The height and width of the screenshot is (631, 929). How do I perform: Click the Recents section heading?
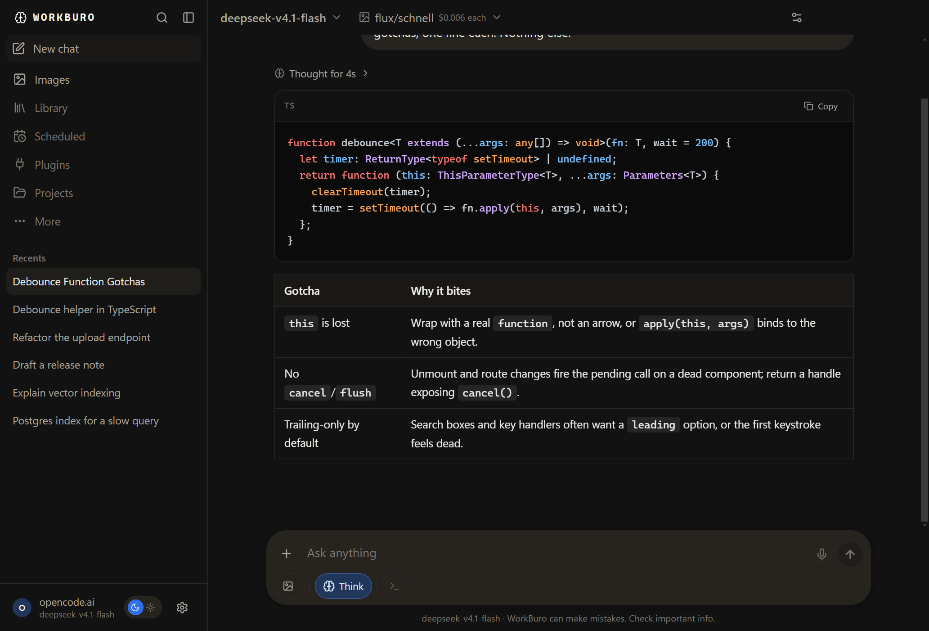coord(29,258)
